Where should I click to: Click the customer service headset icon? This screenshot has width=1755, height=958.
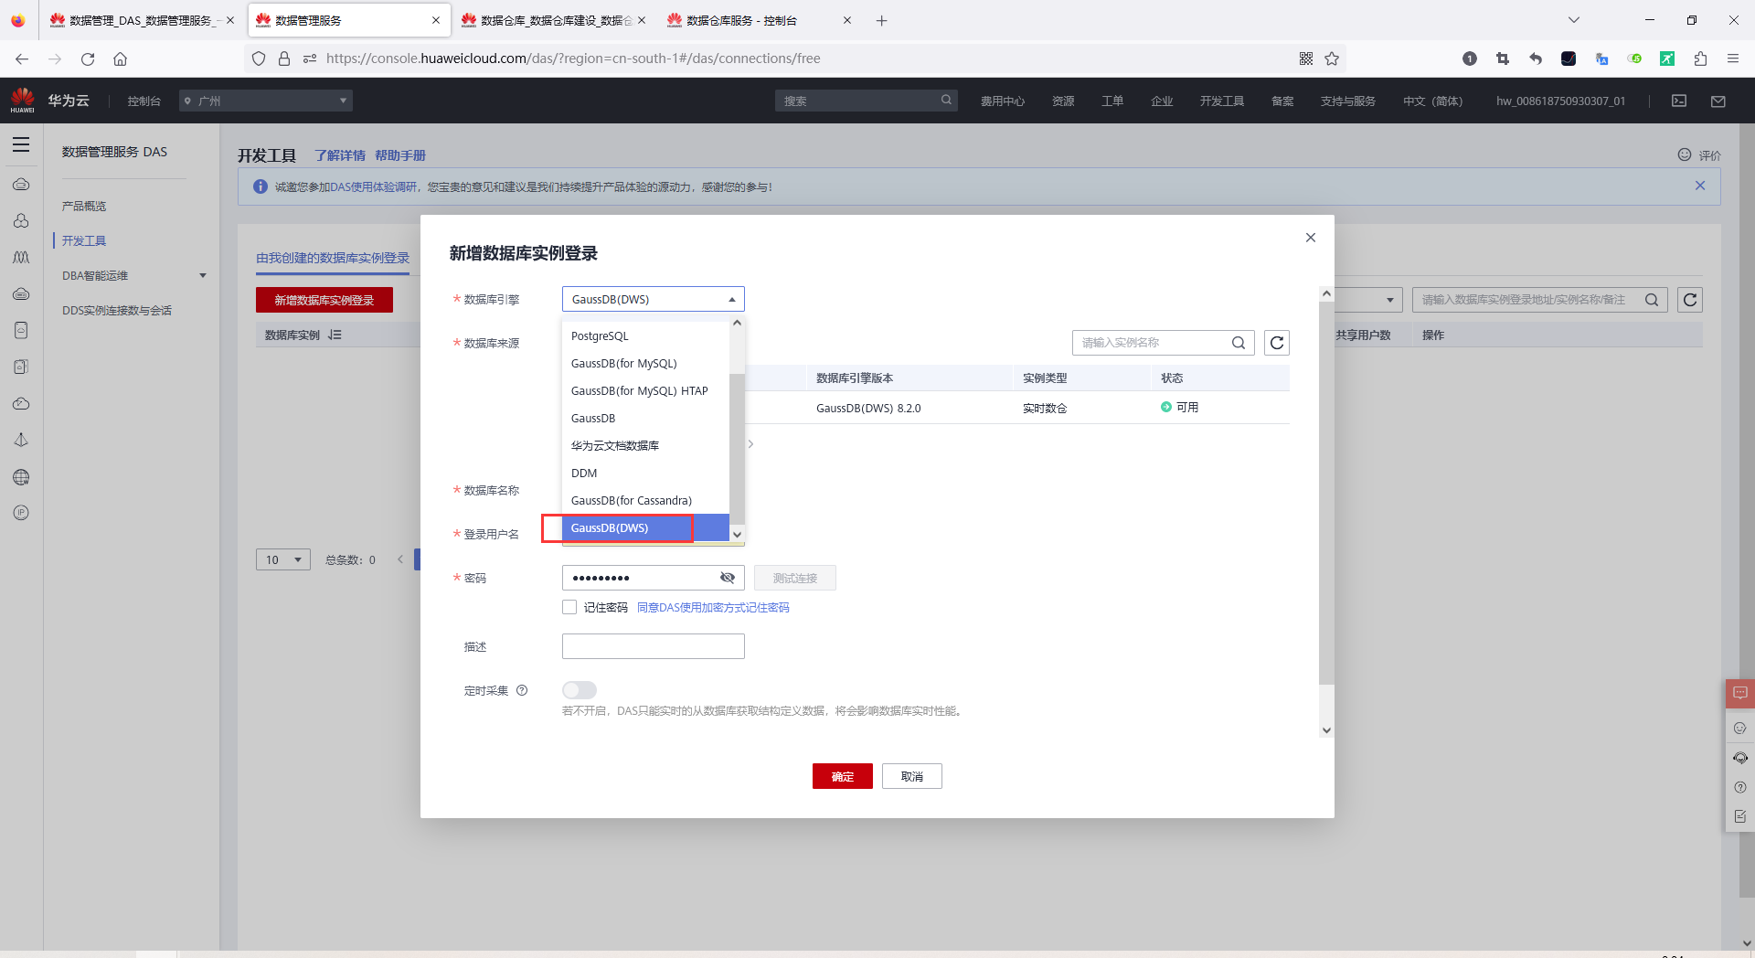point(1740,758)
